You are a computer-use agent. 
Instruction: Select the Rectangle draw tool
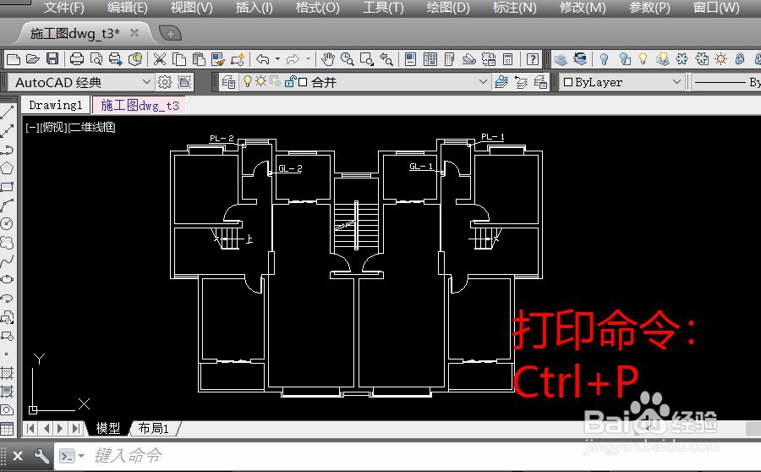click(x=7, y=187)
